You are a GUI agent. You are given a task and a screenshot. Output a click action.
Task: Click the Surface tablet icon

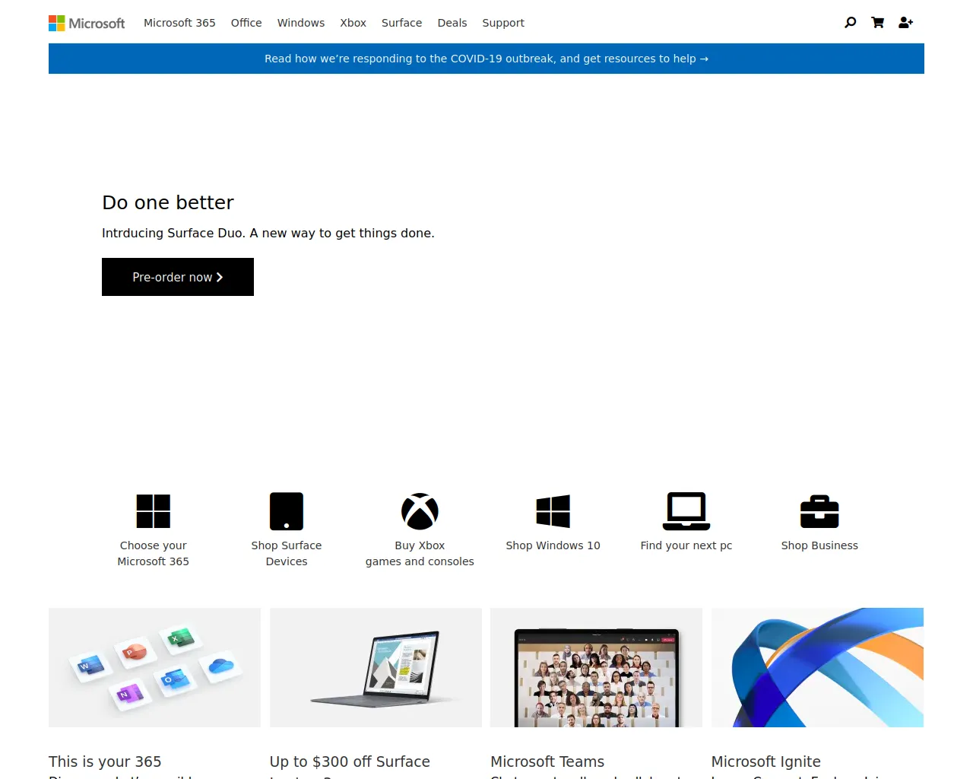point(287,511)
